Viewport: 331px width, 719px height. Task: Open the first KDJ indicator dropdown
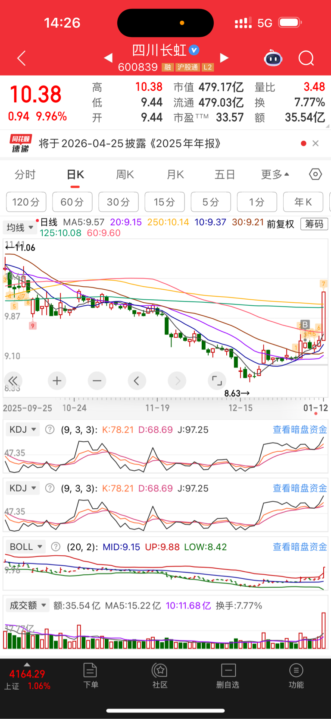(23, 430)
